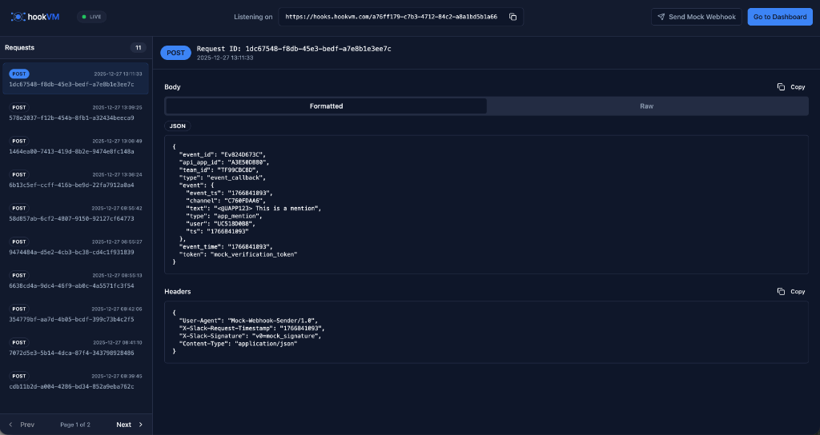Click the hookVM logo icon
The image size is (820, 435).
[18, 17]
